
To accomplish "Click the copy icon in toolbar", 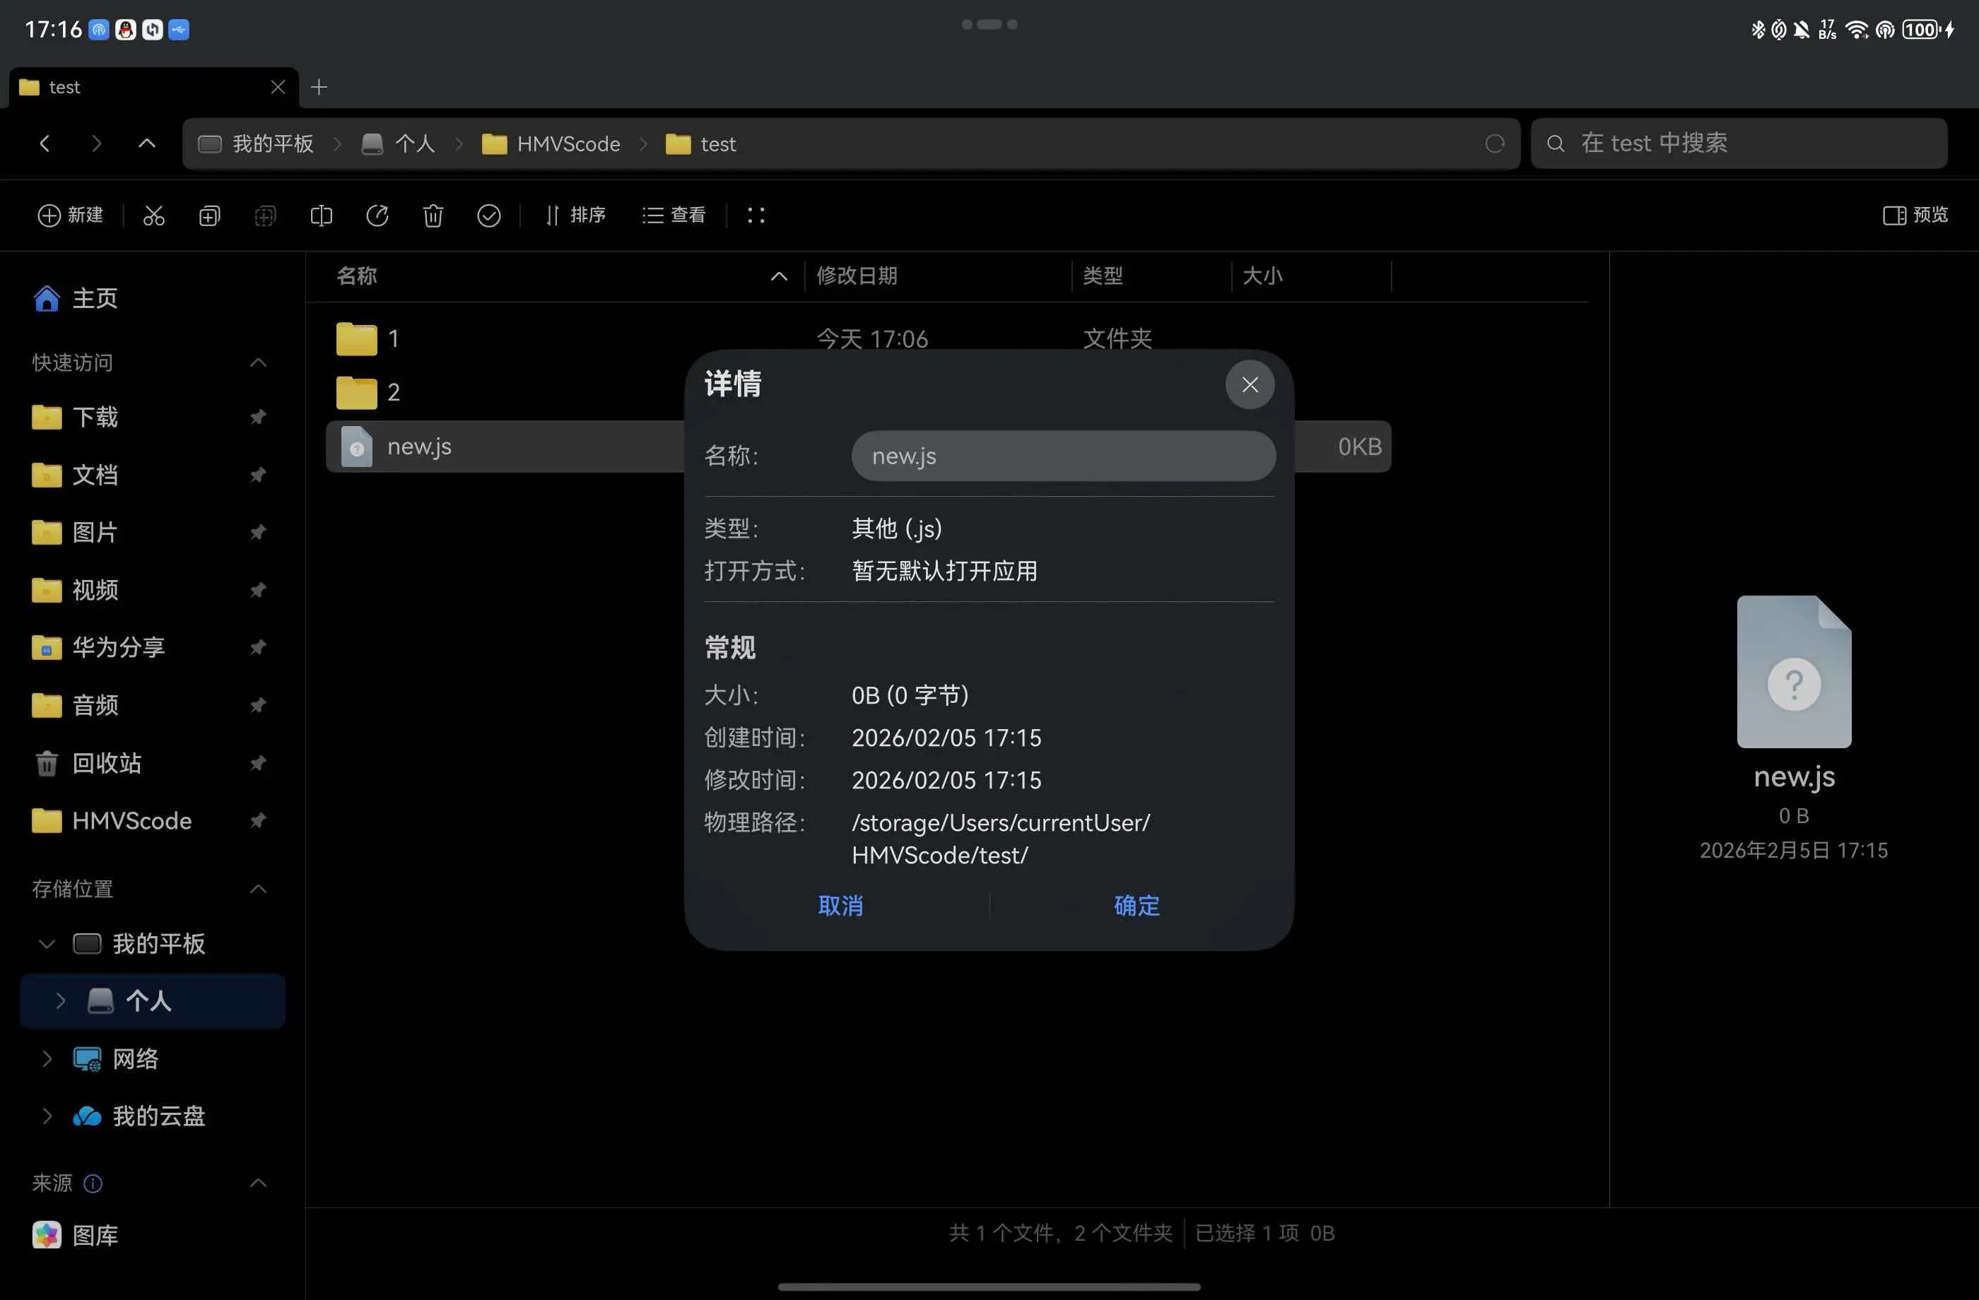I will click(209, 215).
